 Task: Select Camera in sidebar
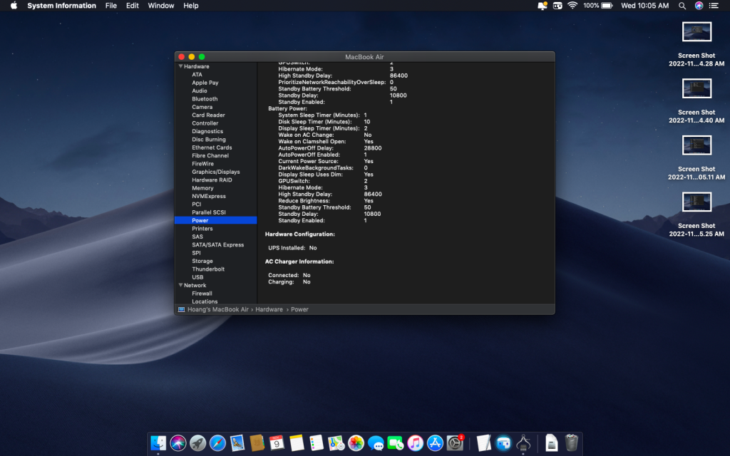(202, 107)
